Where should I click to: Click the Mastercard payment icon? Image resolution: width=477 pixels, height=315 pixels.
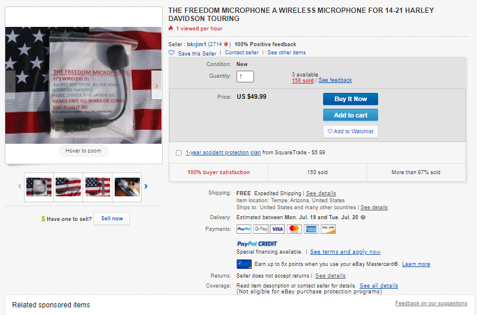click(294, 229)
